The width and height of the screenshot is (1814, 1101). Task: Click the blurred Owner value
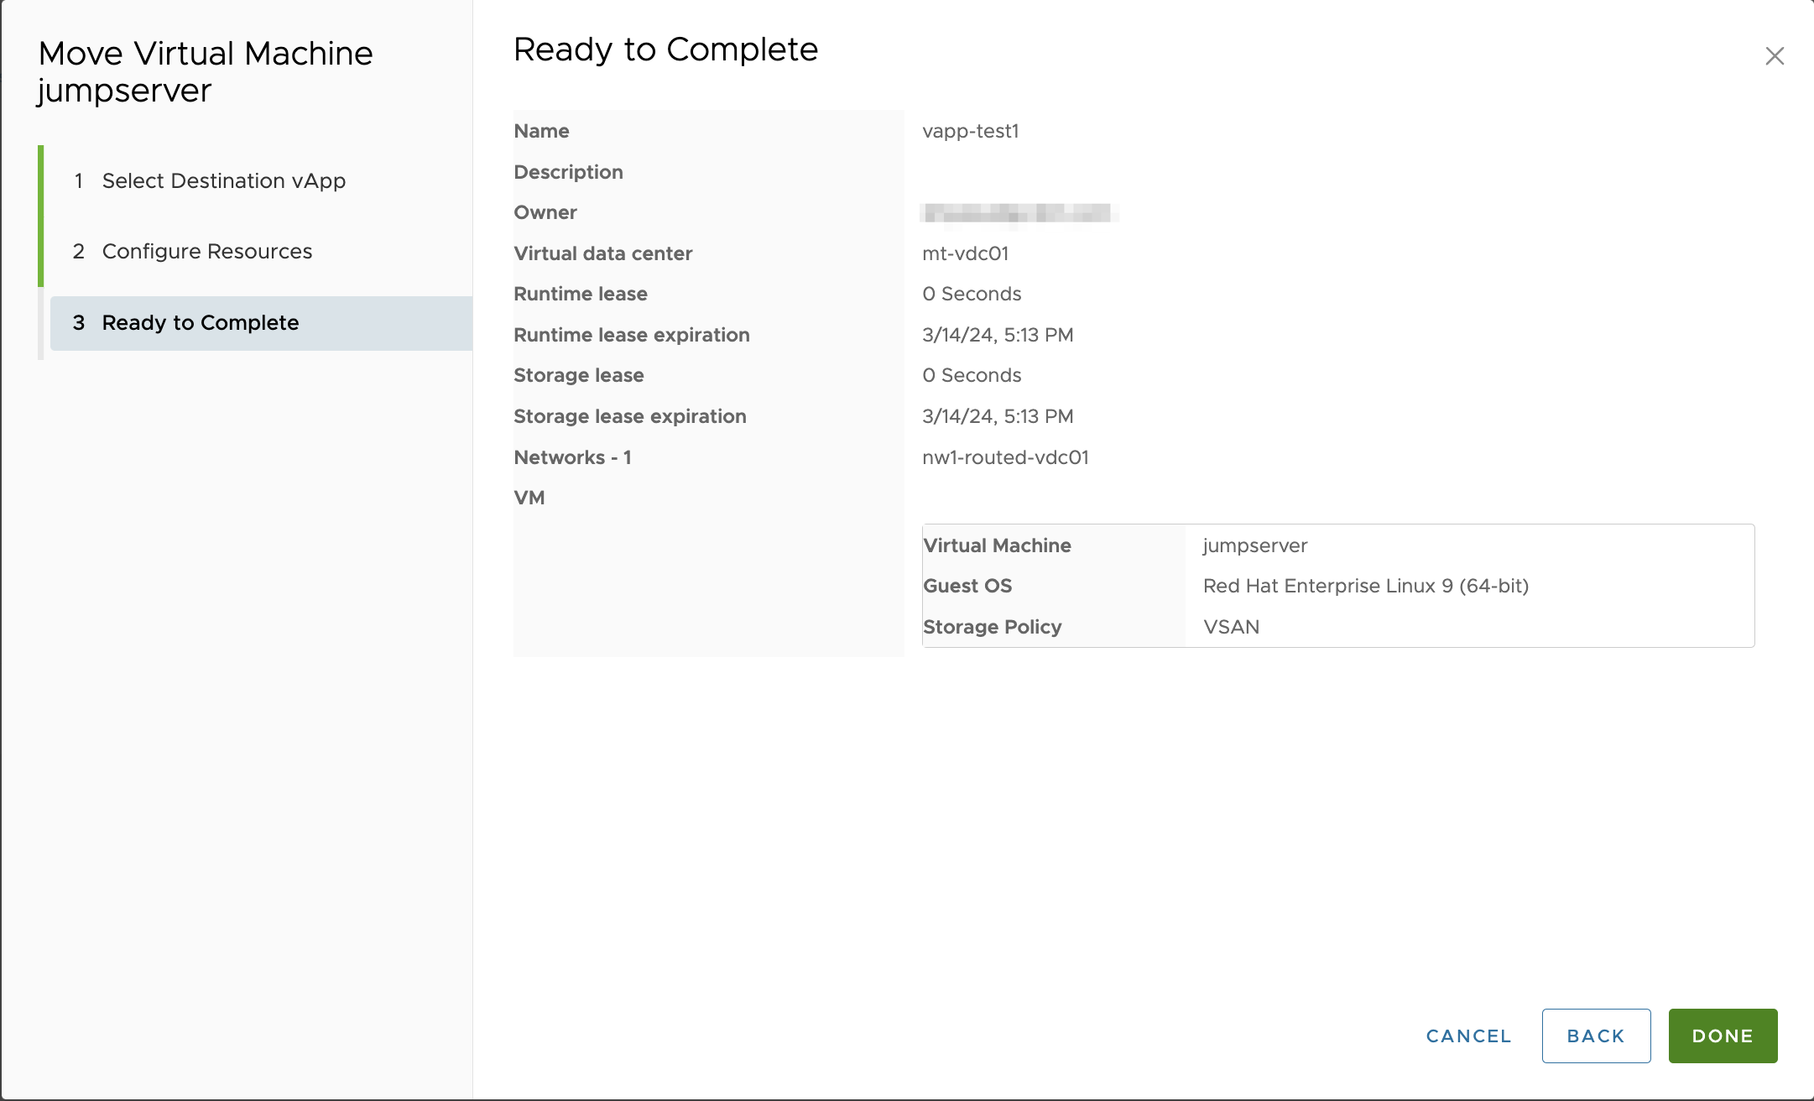tap(1018, 213)
